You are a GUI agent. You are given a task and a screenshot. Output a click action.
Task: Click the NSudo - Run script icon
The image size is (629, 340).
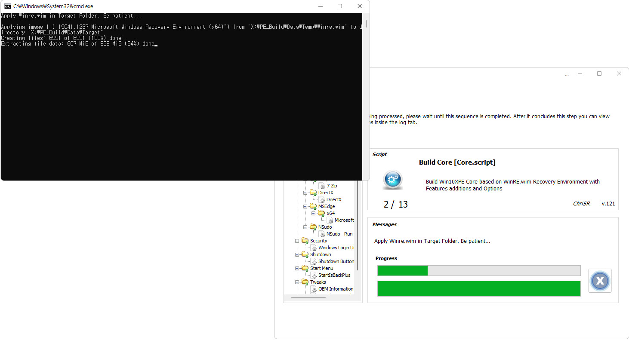pyautogui.click(x=322, y=234)
